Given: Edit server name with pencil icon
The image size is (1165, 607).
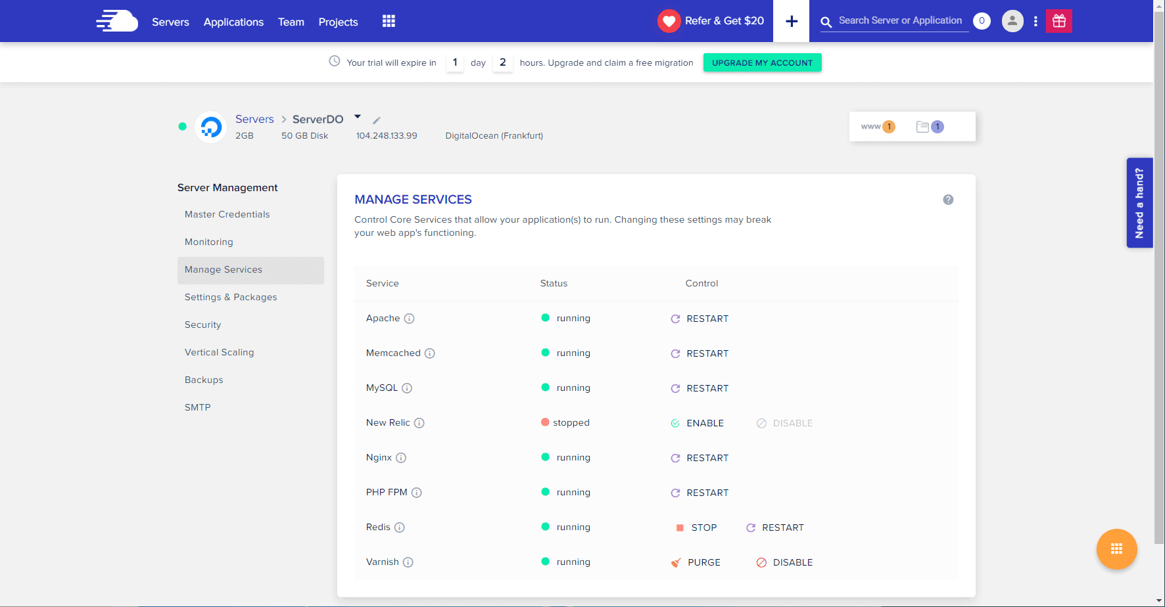Looking at the screenshot, I should click(377, 120).
